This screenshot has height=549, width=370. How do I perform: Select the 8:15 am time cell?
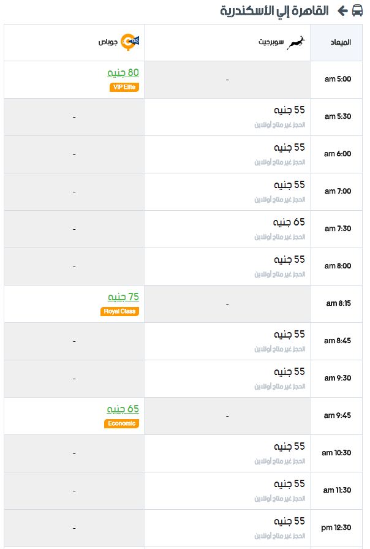tap(336, 303)
